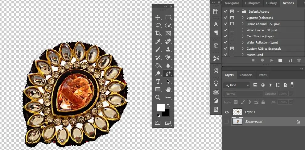The width and height of the screenshot is (305, 150).
Task: Open the Glyphs panel icon
Action: (x=216, y=71)
